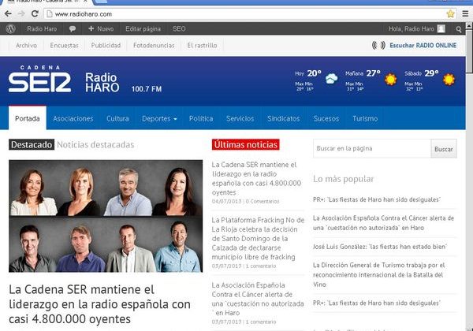Click the 'Buscar en la página' search field

click(371, 148)
